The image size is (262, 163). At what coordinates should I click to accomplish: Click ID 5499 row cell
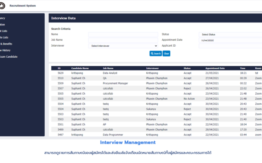tap(60, 129)
